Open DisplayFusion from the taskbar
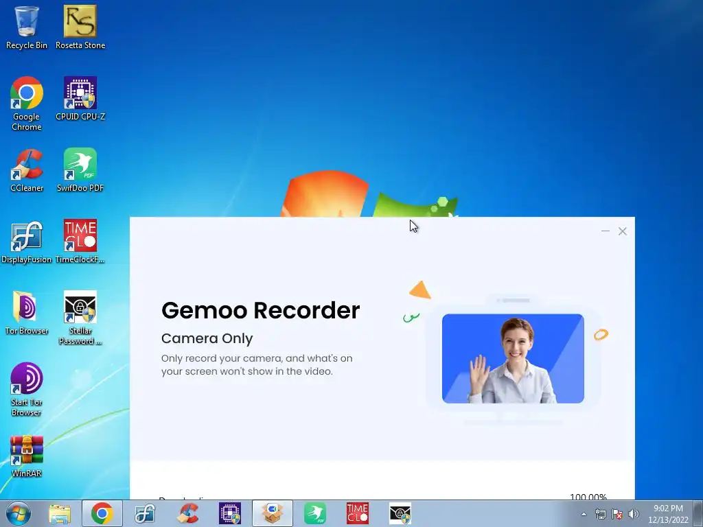 [145, 513]
